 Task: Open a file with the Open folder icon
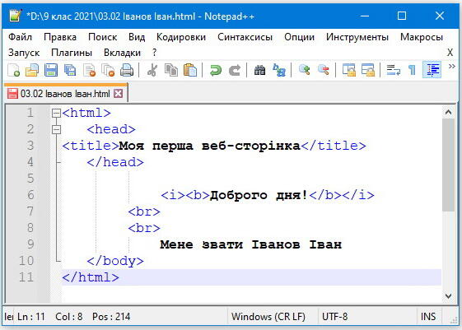pos(32,70)
